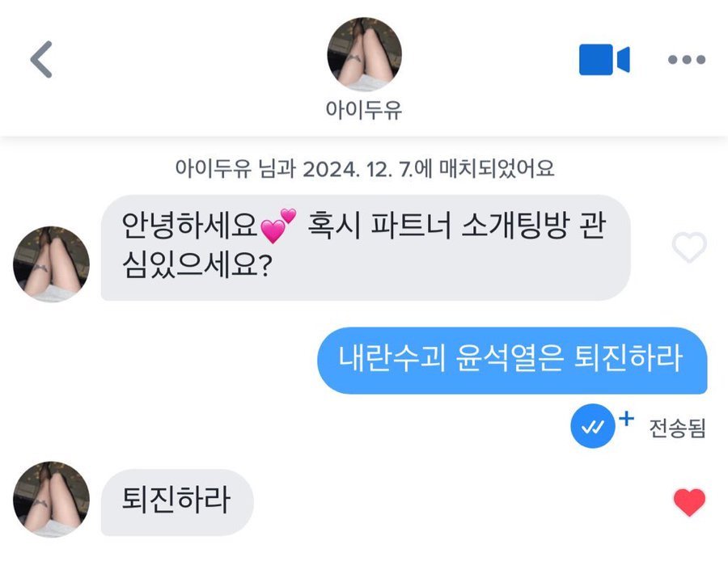Screen dimensions: 728x587
Task: Select the gray 퇴진하라 reply bubble
Action: tap(176, 501)
